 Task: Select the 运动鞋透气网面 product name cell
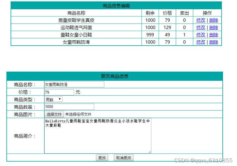tap(76, 28)
